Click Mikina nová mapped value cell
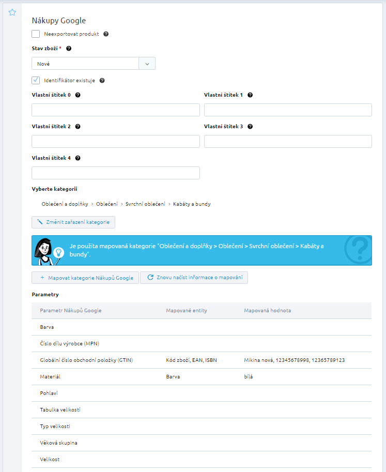386x472 pixels. point(294,360)
